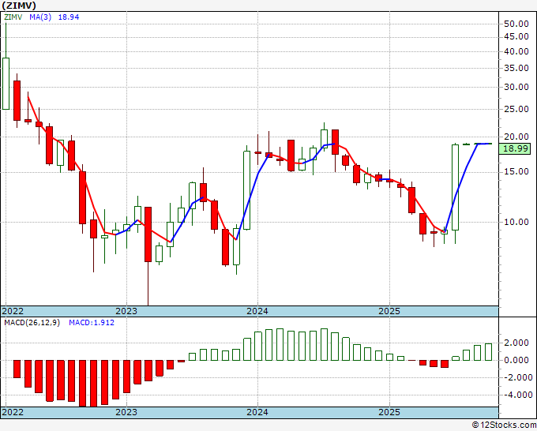Click the ZIMV legend label
The image size is (537, 431).
coord(13,17)
